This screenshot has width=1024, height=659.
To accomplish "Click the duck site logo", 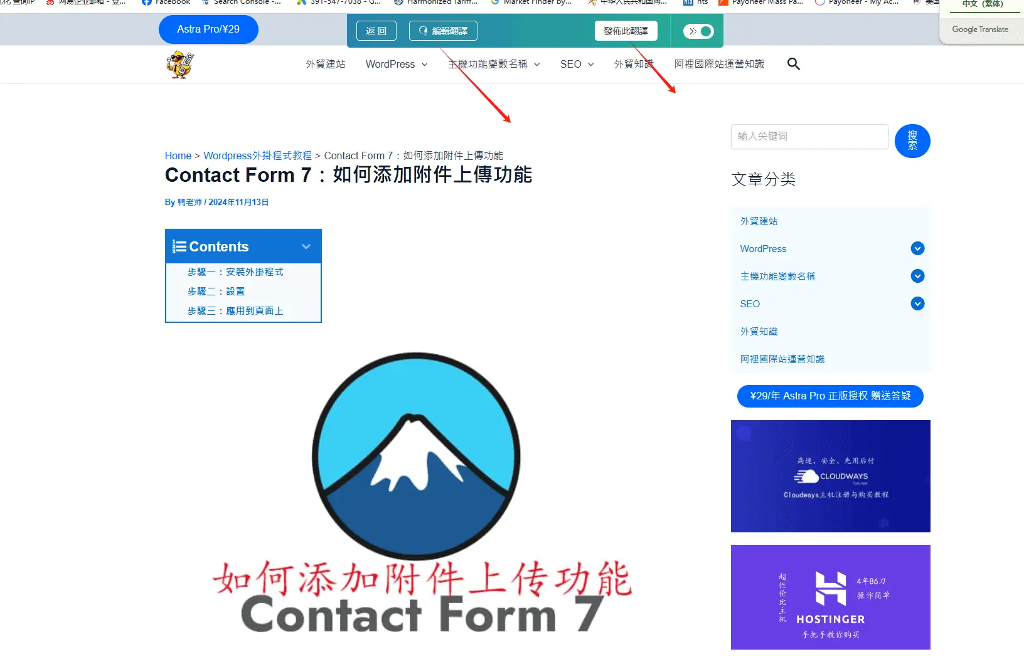I will 180,65.
